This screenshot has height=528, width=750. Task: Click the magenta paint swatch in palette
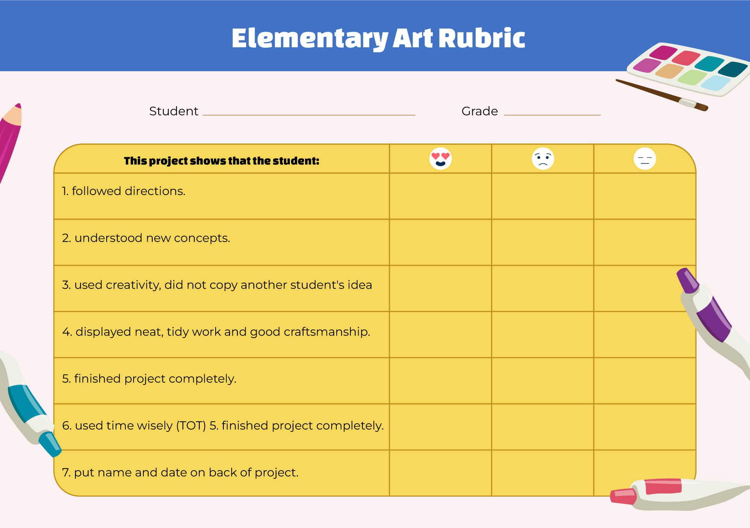click(x=663, y=52)
